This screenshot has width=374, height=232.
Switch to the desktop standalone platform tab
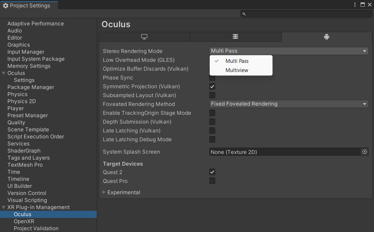144,37
